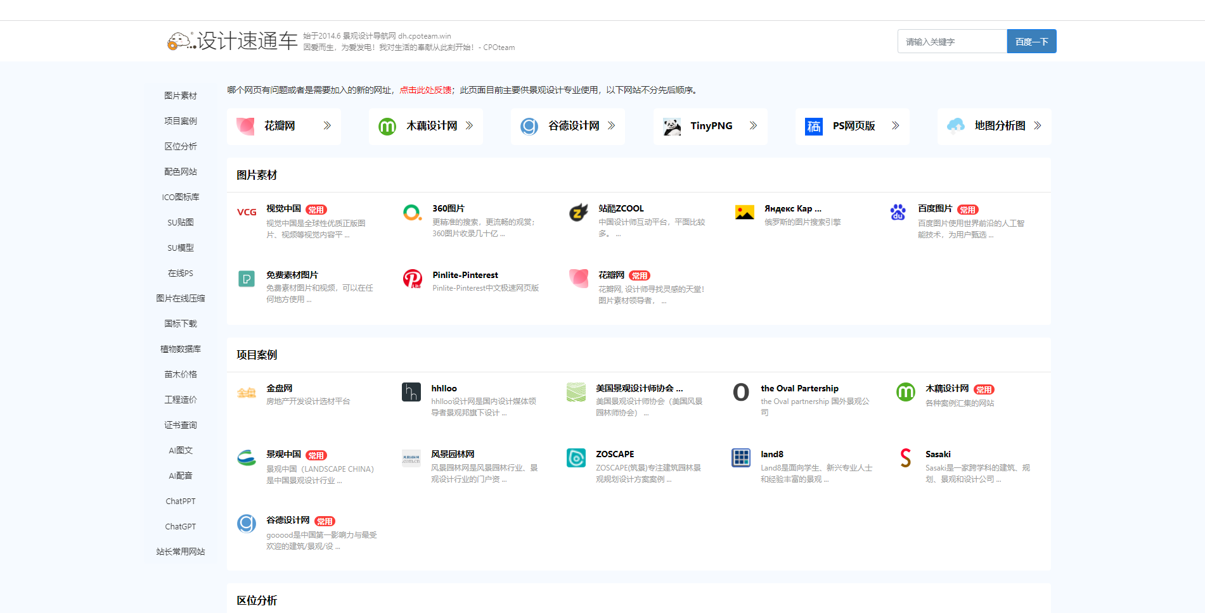The image size is (1205, 613).
Task: Open 在线PS in the sidebar
Action: 181,273
